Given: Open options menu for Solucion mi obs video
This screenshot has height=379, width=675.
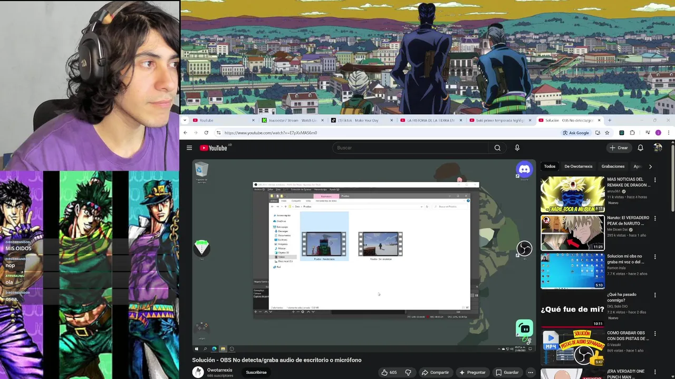Looking at the screenshot, I should point(655,257).
